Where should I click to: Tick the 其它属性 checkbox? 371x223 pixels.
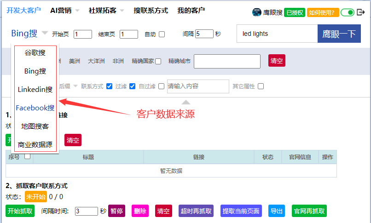(261, 86)
